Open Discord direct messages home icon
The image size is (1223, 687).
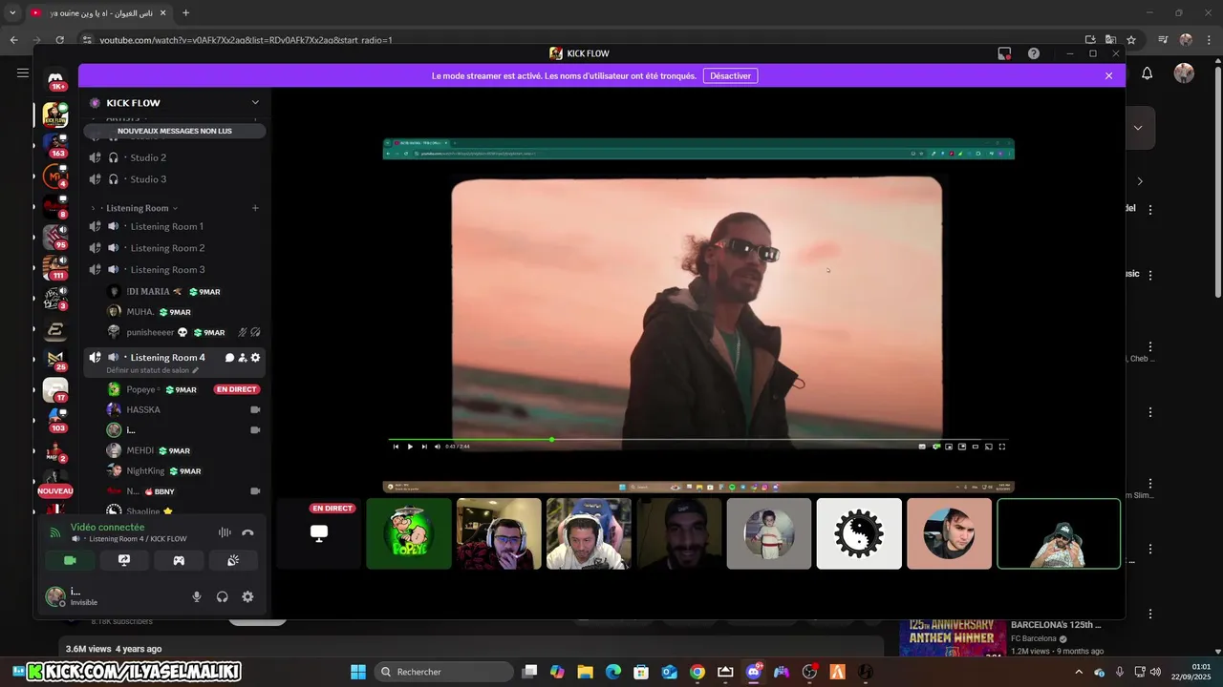click(55, 80)
